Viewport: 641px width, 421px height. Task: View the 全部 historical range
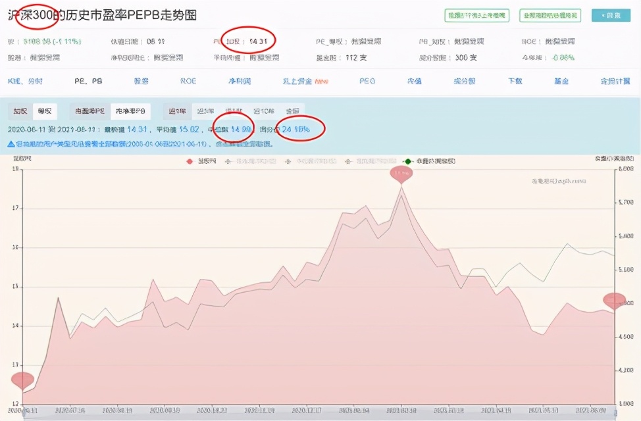click(x=292, y=112)
